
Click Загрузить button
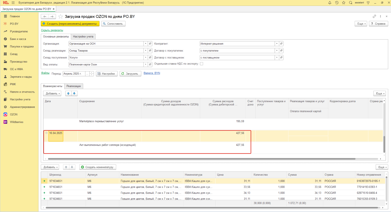tap(130, 74)
